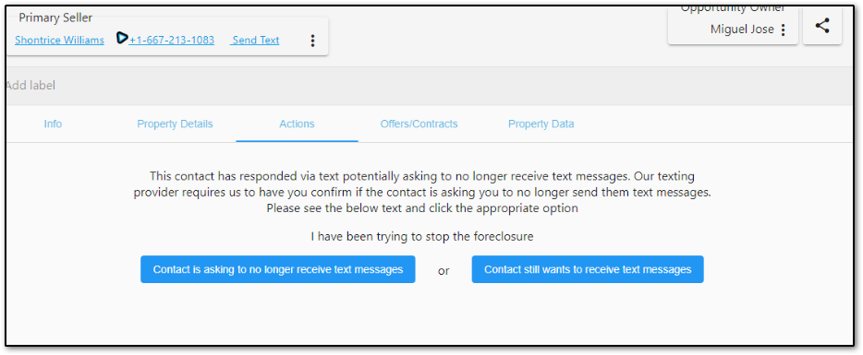View the Property Data tab
Screen dimensions: 863x355
point(541,124)
